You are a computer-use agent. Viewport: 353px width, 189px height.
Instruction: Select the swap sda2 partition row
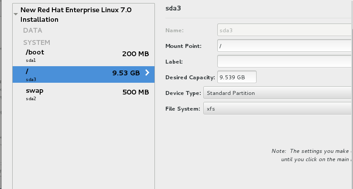(83, 94)
